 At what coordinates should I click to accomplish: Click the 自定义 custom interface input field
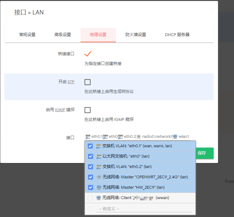click(x=143, y=209)
